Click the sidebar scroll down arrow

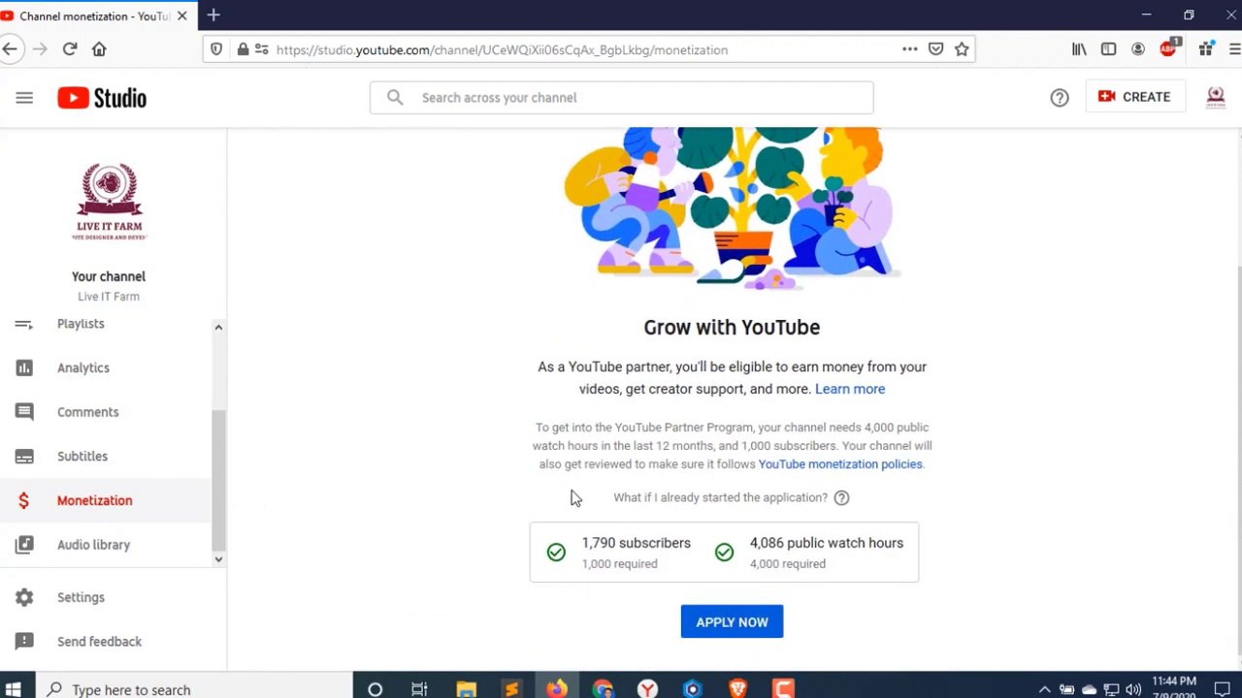(x=218, y=559)
